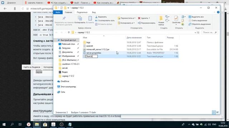Click Обратить выделение in the ribbon
Viewport: 229px width, 128px height.
pyautogui.click(x=200, y=24)
